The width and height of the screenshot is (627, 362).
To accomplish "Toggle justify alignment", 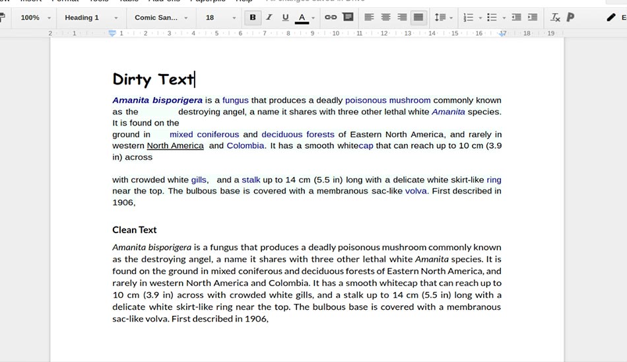I will pos(418,17).
